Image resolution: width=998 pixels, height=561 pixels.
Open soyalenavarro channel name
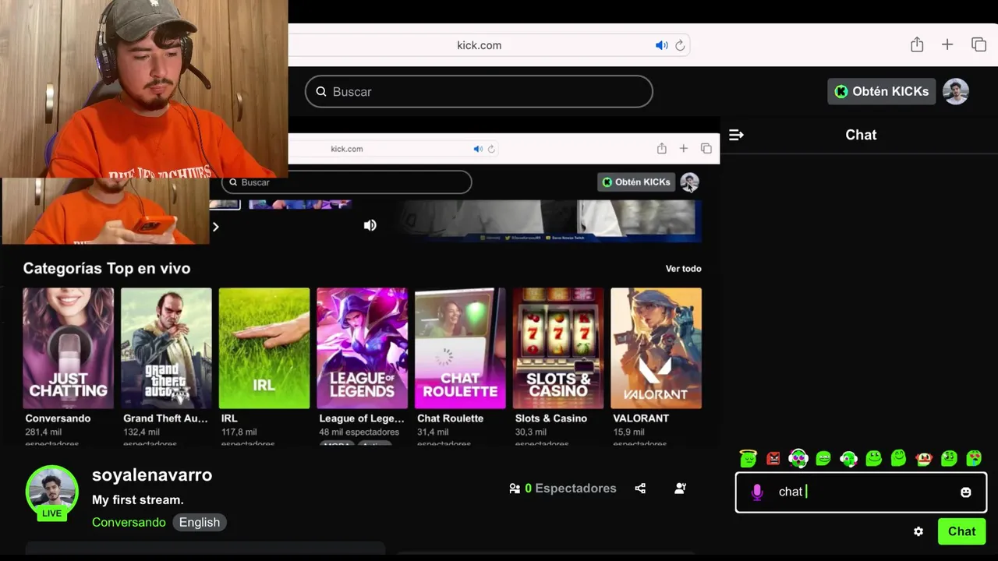(x=152, y=475)
